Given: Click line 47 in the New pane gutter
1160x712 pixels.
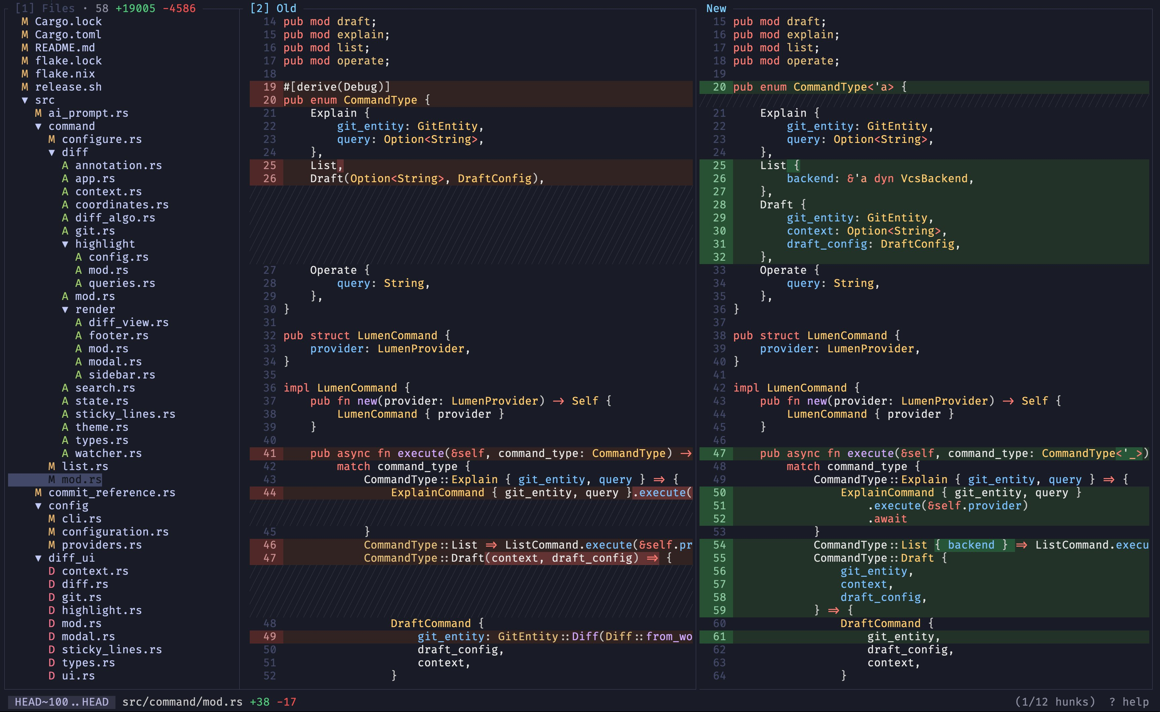Looking at the screenshot, I should (719, 454).
